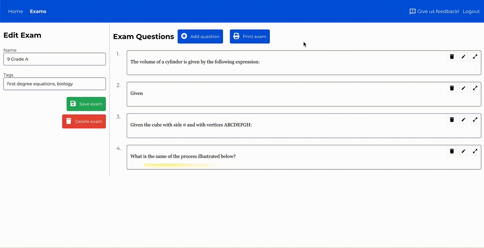484x248 pixels.
Task: Edit question 1 with pencil icon
Action: (x=464, y=57)
